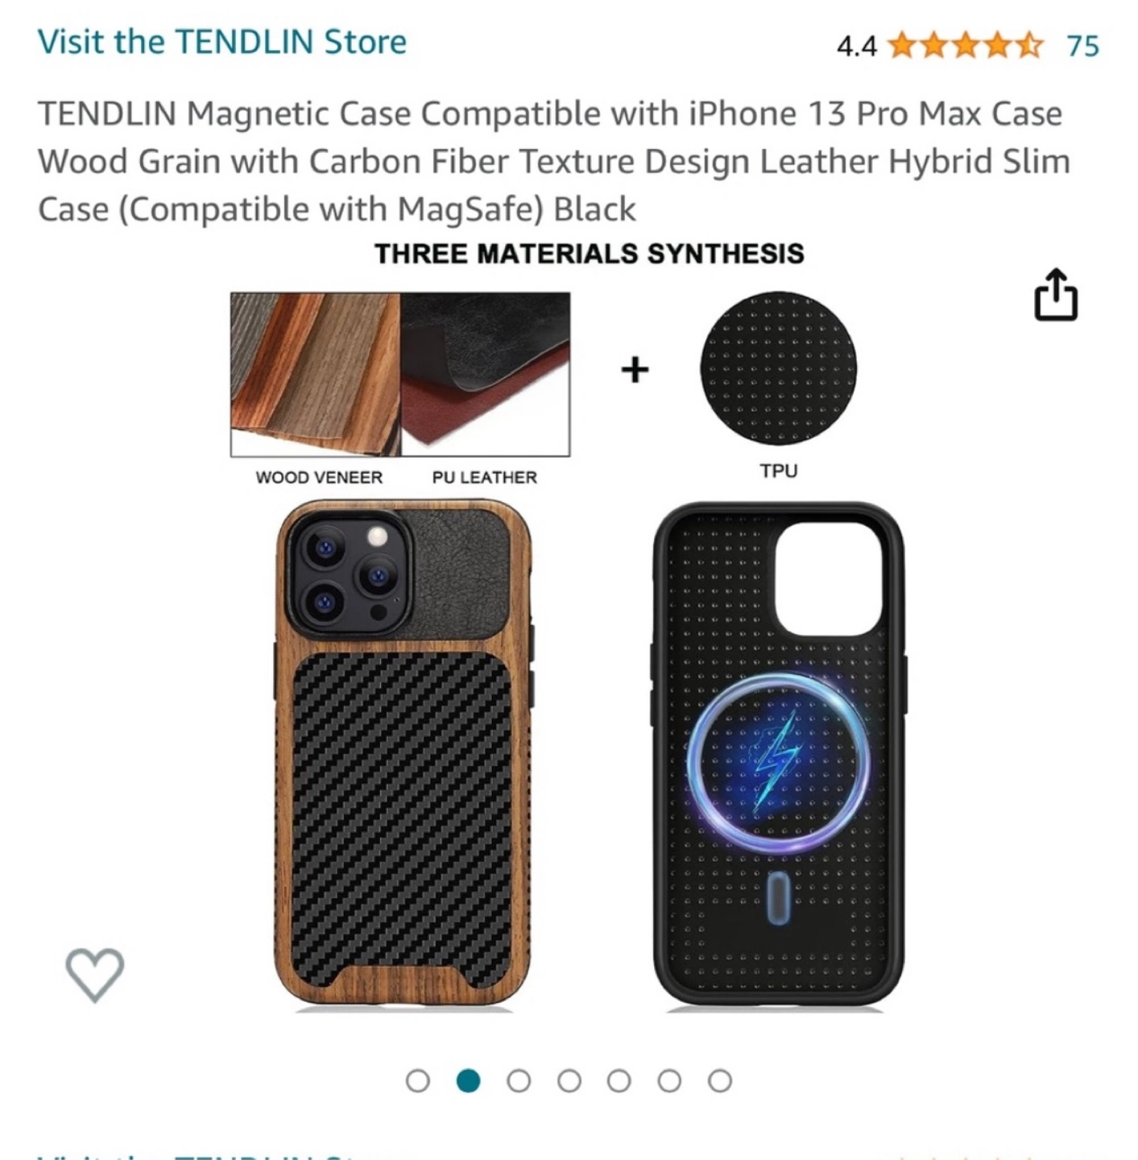Select the last image carousel dot

[720, 1080]
